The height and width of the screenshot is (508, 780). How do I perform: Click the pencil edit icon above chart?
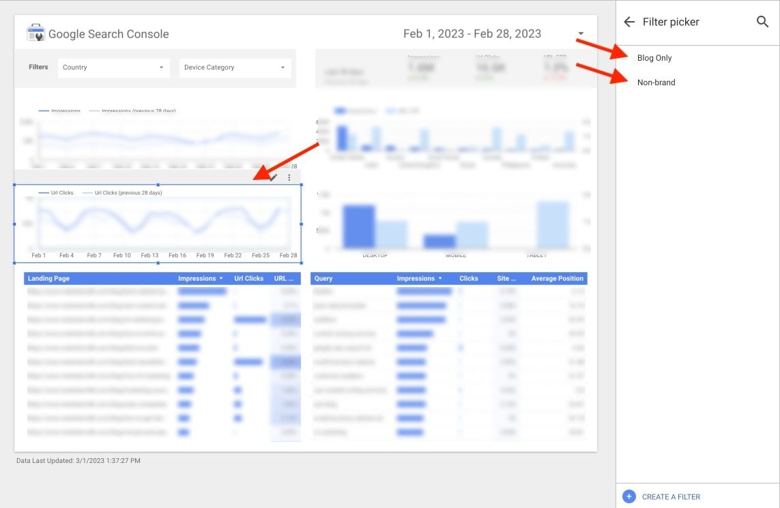click(x=274, y=177)
